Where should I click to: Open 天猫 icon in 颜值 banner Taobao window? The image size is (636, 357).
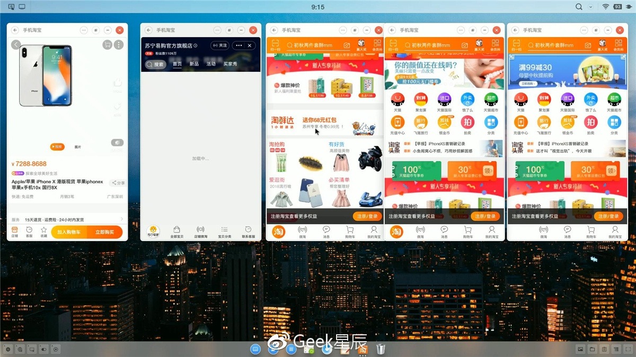coord(397,102)
